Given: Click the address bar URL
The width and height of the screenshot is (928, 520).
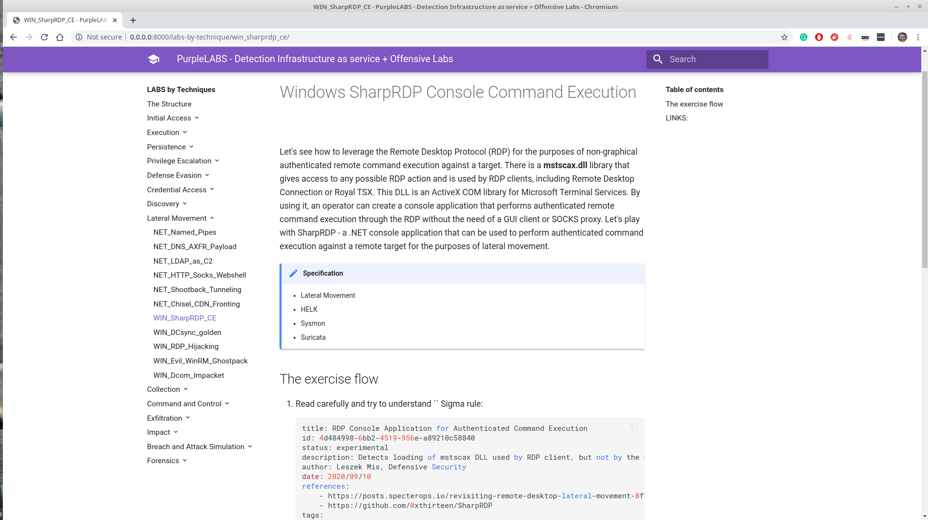Looking at the screenshot, I should 210,37.
